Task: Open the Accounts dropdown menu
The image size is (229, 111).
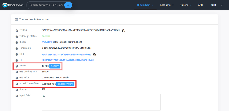Action: [x=167, y=5]
